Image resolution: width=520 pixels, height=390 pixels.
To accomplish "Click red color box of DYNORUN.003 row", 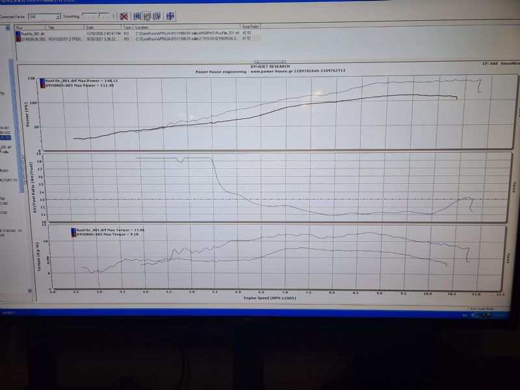I will [x=18, y=39].
